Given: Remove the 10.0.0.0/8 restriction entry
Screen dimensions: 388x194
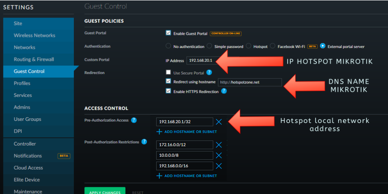Looking at the screenshot, I should [x=219, y=155].
